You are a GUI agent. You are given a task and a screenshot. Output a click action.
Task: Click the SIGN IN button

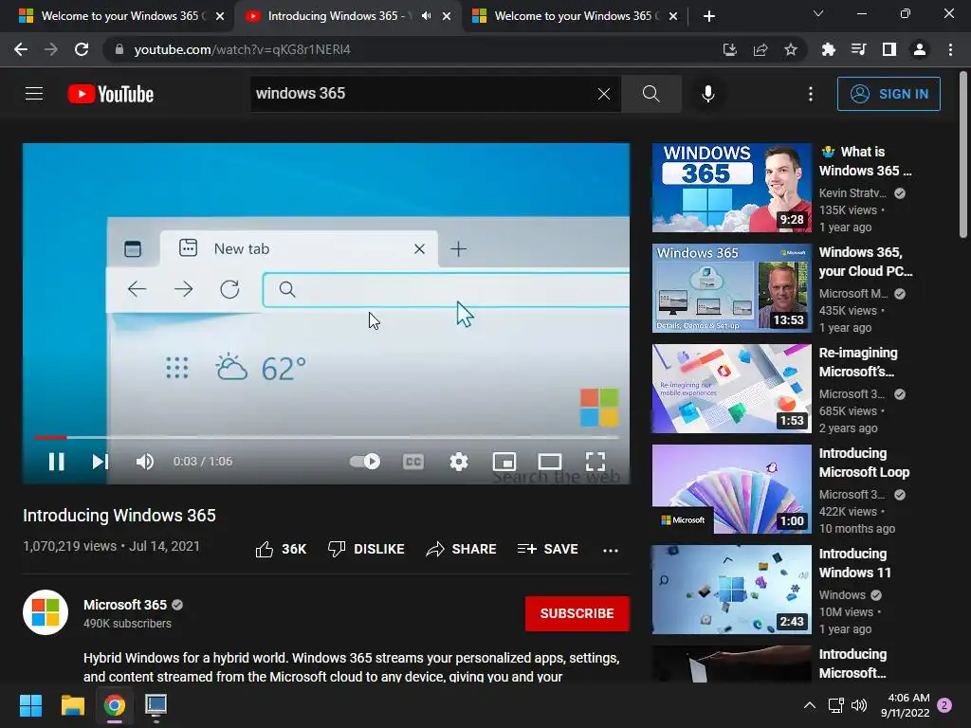[x=889, y=94]
